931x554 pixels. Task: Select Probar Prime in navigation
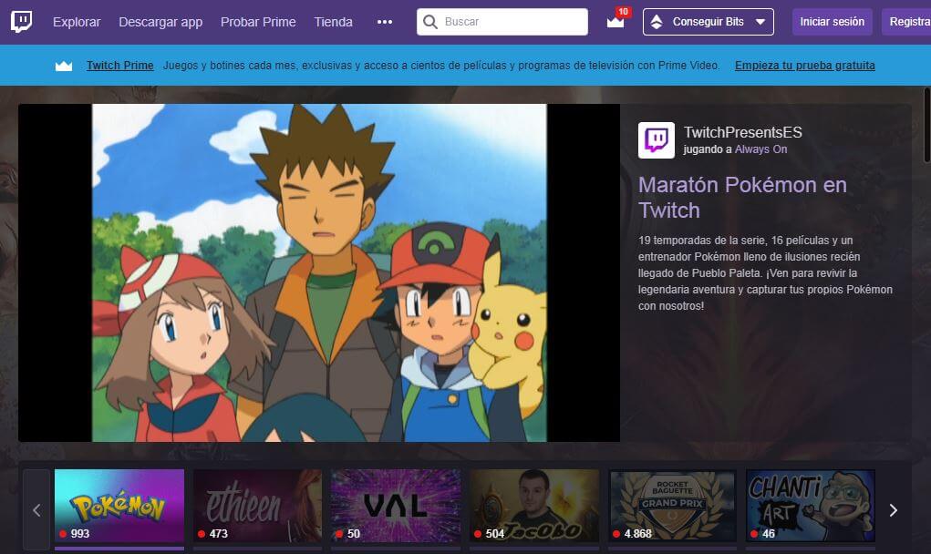tap(258, 22)
